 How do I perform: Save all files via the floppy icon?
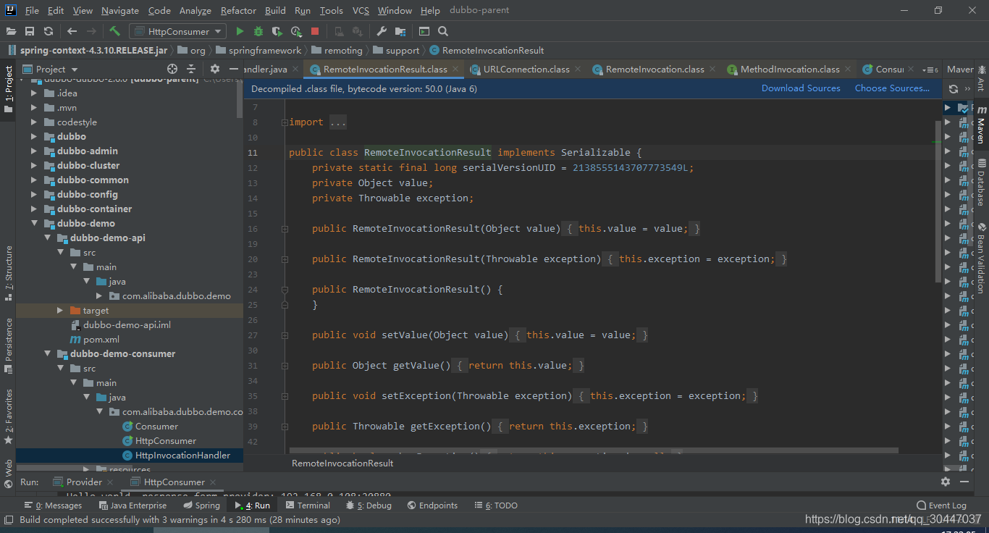click(30, 31)
